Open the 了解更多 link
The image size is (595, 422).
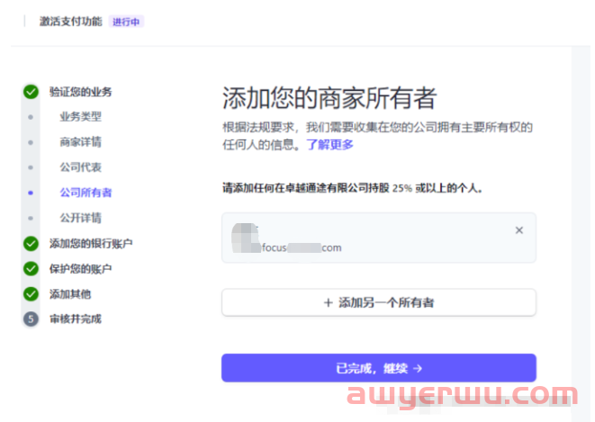[329, 144]
